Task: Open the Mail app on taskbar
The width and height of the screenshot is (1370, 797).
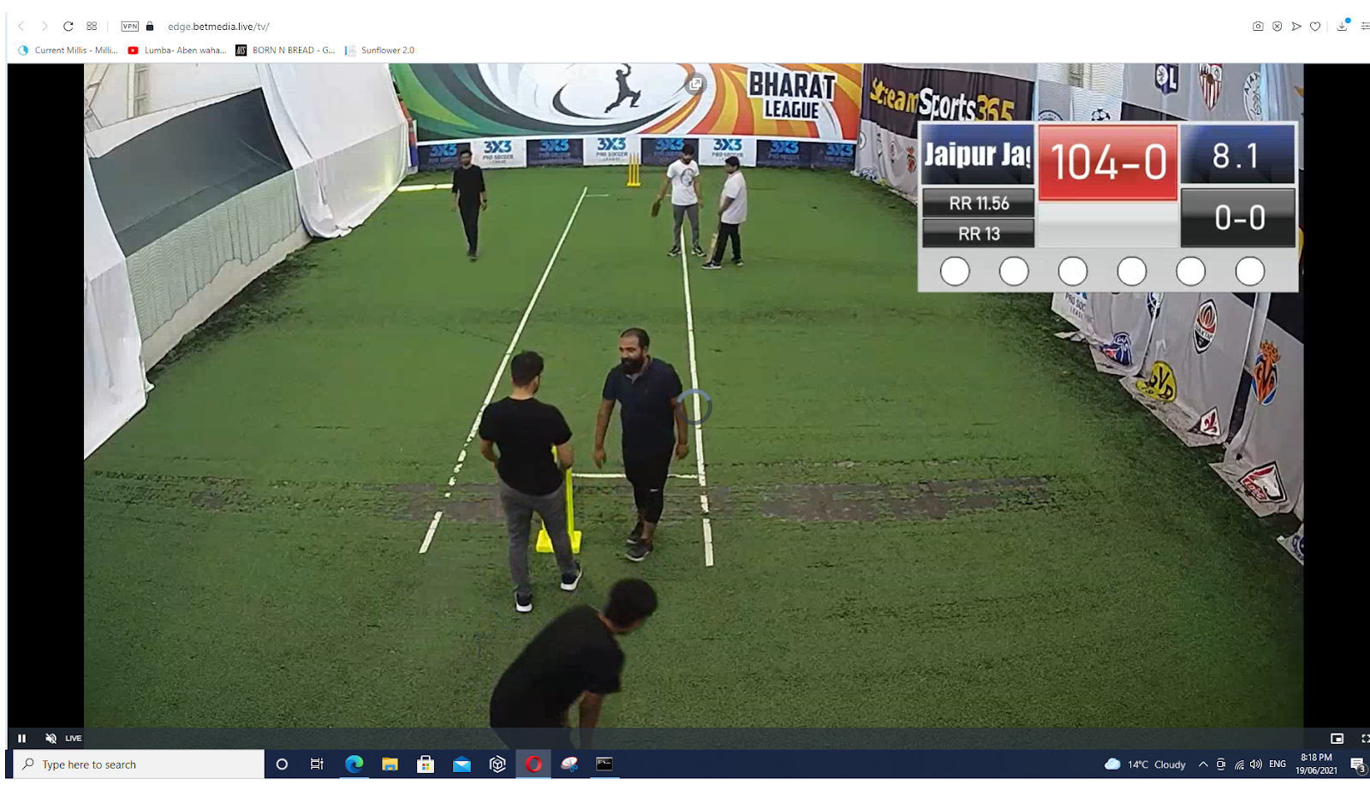Action: tap(462, 764)
